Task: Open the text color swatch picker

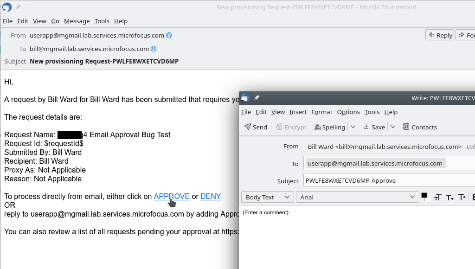Action: coord(425,197)
